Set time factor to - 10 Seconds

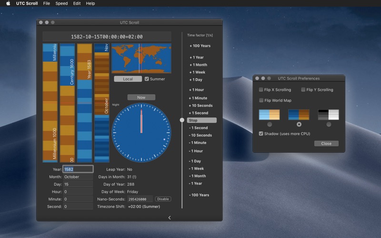point(201,135)
